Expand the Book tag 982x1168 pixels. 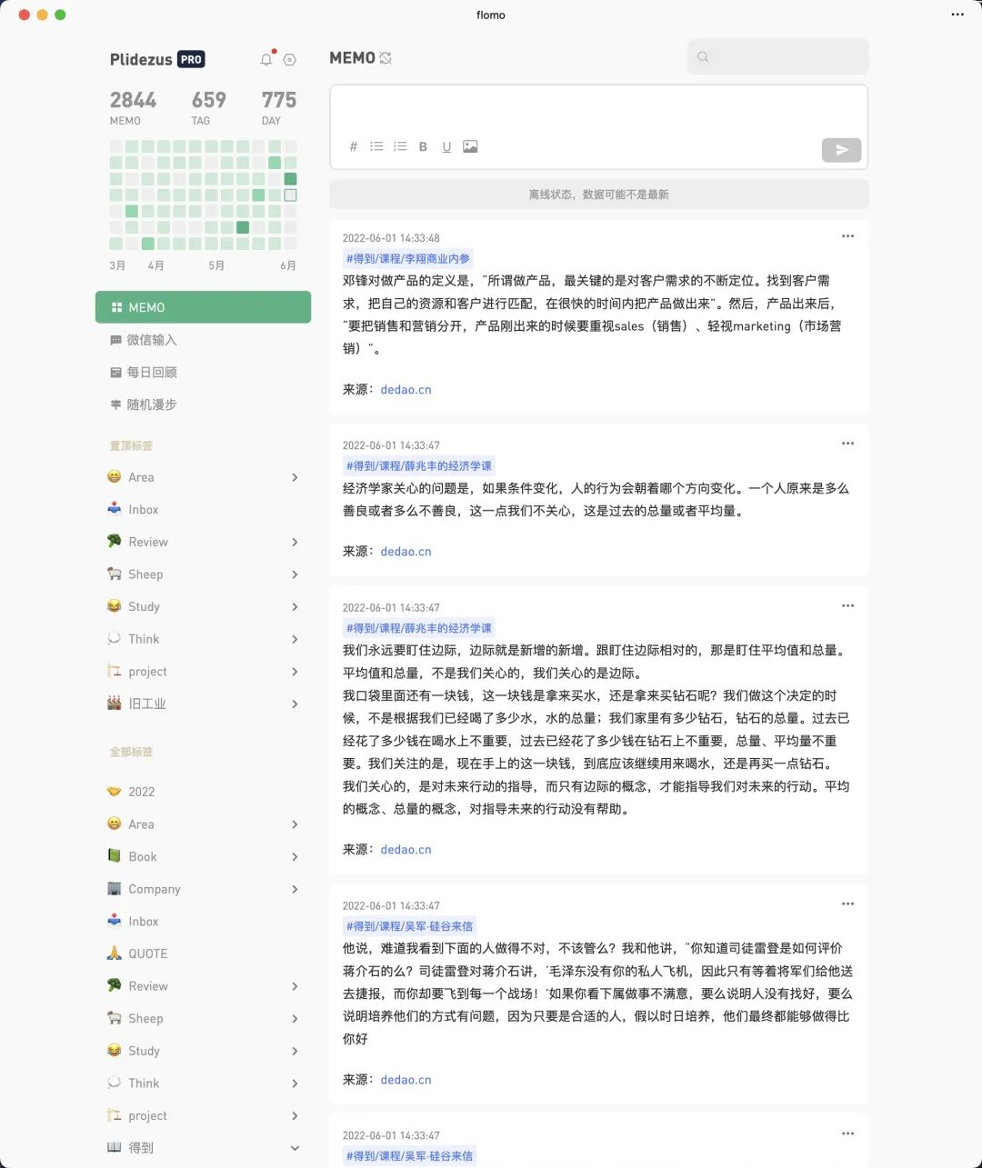pyautogui.click(x=295, y=856)
